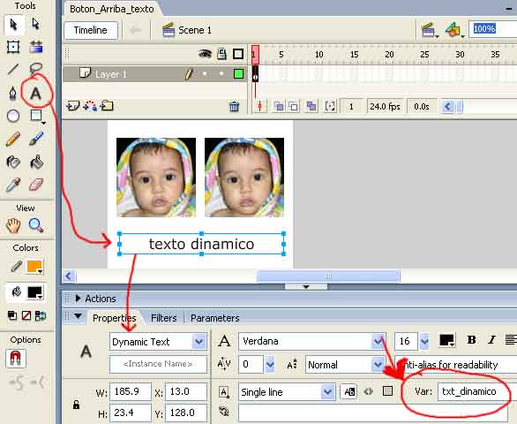This screenshot has height=424, width=517.
Task: Select the Oval tool
Action: [x=13, y=117]
